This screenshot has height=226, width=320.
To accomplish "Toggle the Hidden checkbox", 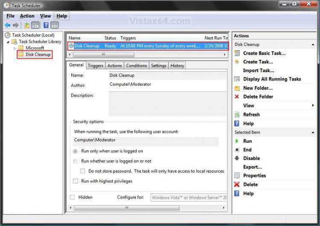I will tap(72, 197).
